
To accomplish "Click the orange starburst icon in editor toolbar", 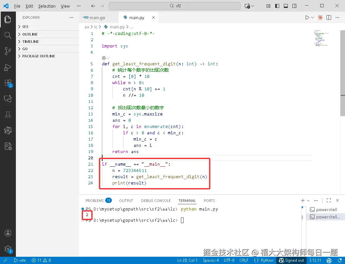I will (x=320, y=17).
